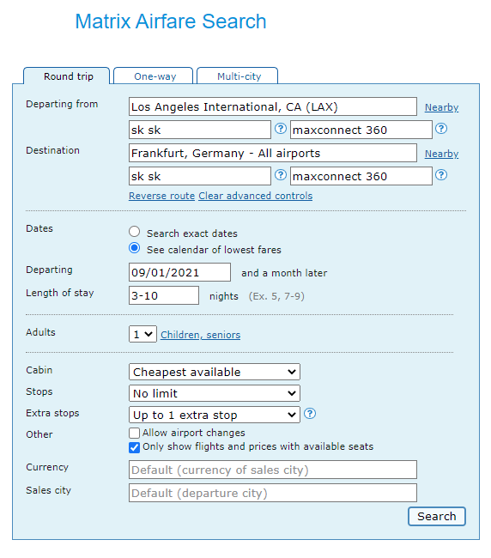Expand the Cabin Cheapest available dropdown

[215, 372]
